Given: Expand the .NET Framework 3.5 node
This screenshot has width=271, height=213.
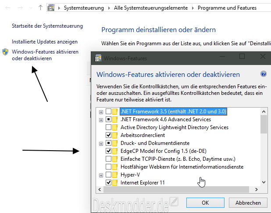Looking at the screenshot, I should tap(101, 112).
